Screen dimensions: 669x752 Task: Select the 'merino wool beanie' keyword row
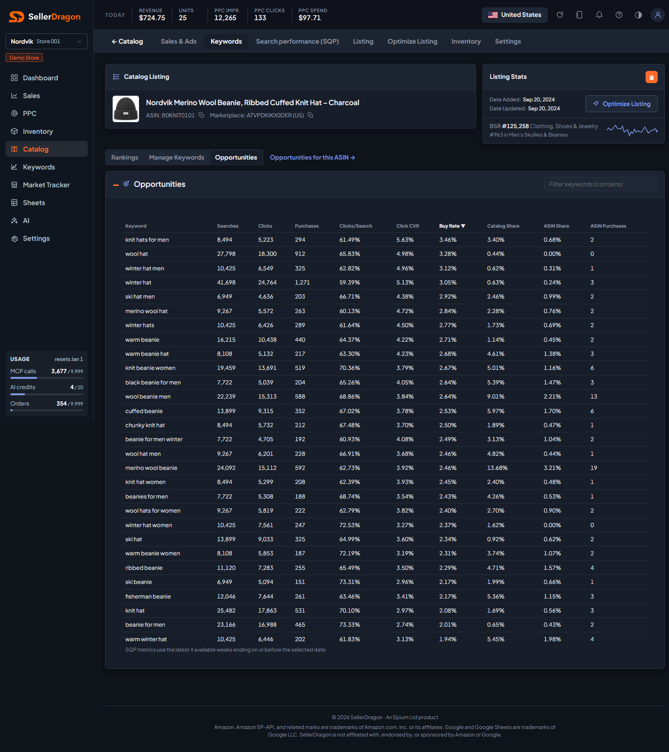[385, 468]
